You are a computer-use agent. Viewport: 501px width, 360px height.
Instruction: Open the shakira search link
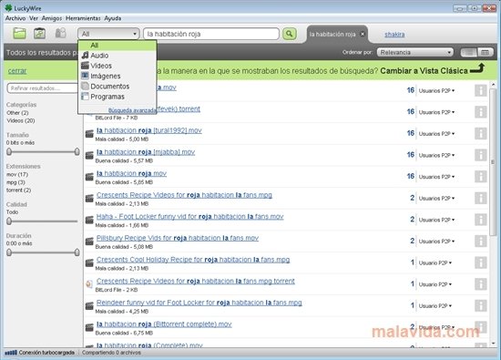[394, 35]
